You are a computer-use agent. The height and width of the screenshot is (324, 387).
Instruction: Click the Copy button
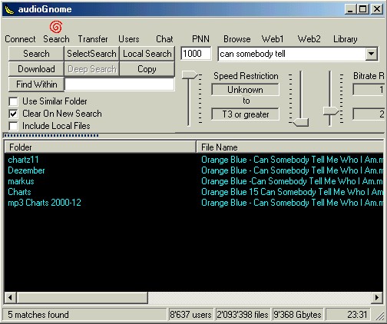click(147, 69)
